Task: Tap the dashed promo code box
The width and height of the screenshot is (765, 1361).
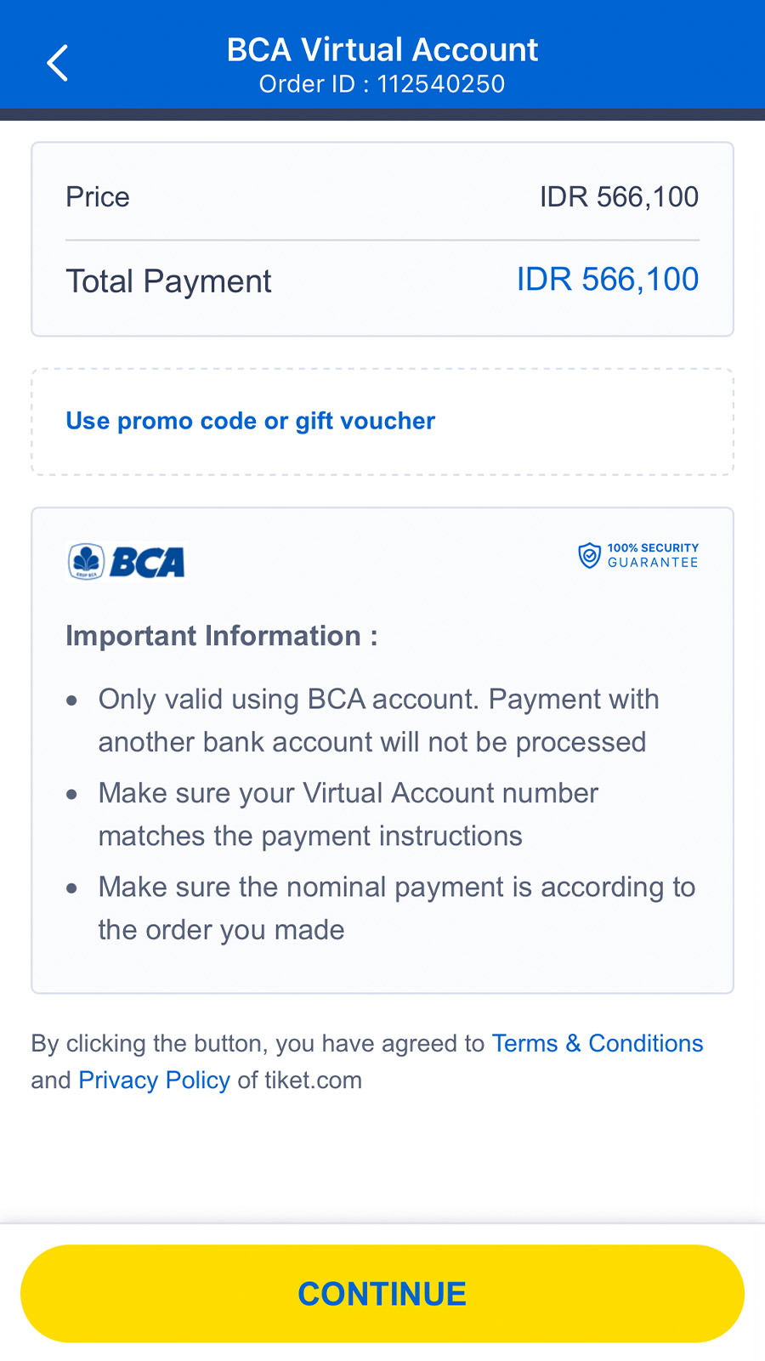Action: click(x=382, y=422)
